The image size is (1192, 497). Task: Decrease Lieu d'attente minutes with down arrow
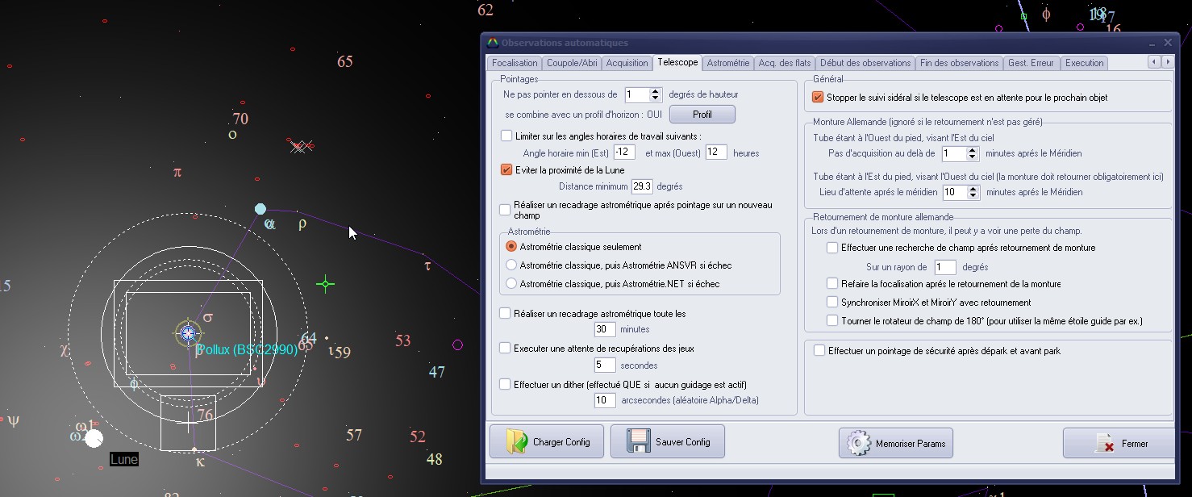973,196
